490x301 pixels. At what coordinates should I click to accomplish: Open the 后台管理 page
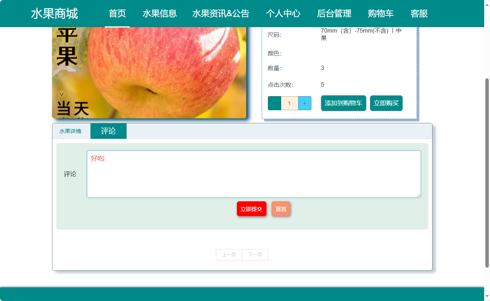(334, 14)
